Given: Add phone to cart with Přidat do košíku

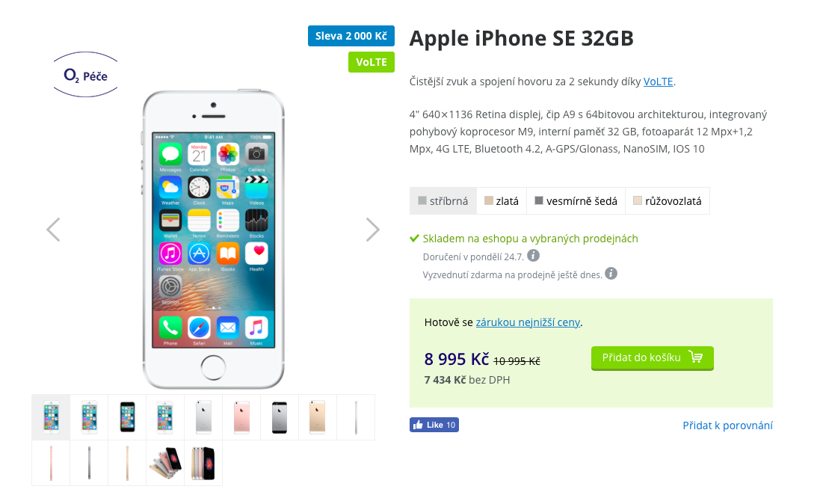Looking at the screenshot, I should click(652, 358).
